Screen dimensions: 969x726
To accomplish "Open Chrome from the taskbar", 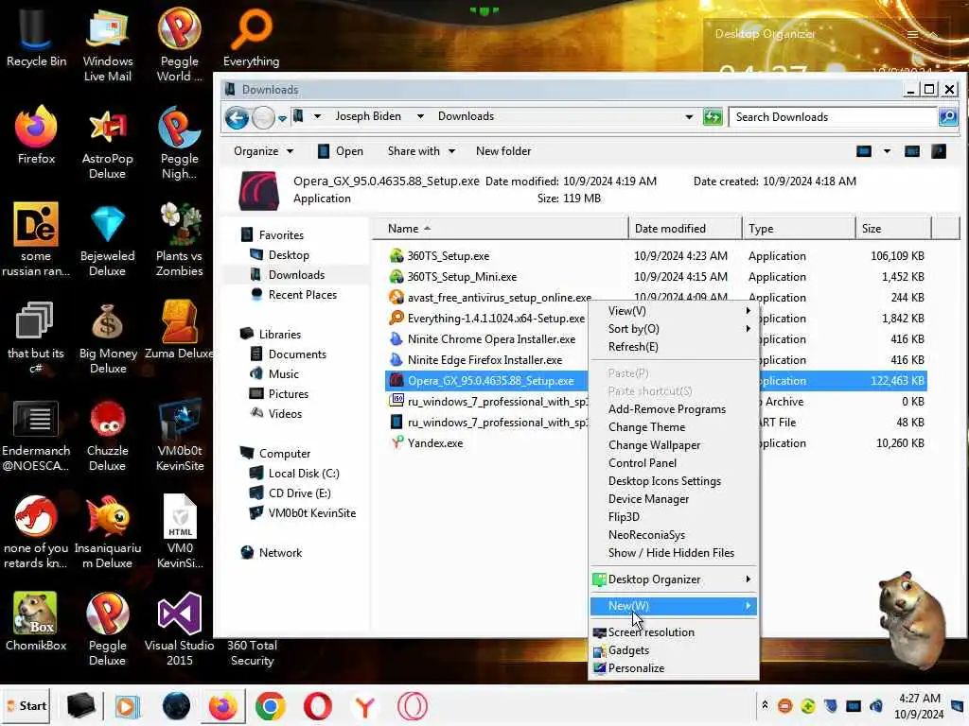I will [x=270, y=706].
